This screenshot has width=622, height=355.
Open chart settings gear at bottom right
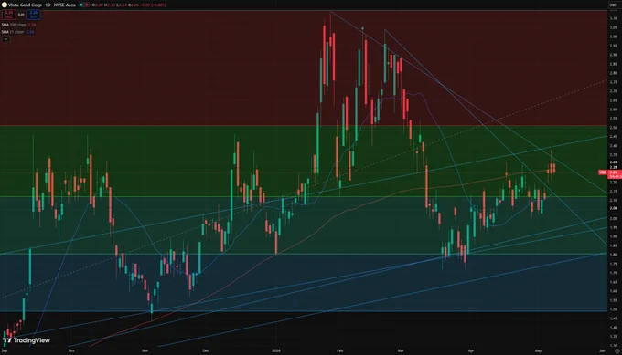617,350
